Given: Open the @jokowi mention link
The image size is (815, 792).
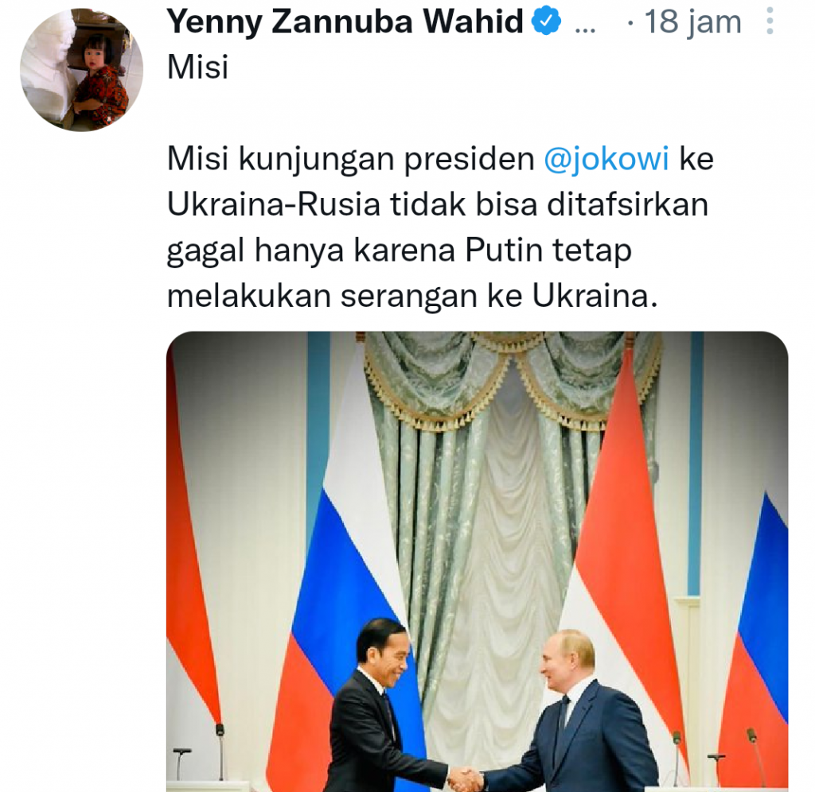Looking at the screenshot, I should pyautogui.click(x=606, y=159).
